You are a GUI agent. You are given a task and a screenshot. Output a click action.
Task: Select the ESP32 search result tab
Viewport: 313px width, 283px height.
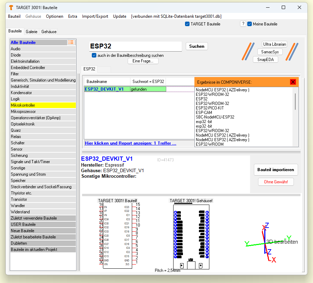[x=89, y=69]
